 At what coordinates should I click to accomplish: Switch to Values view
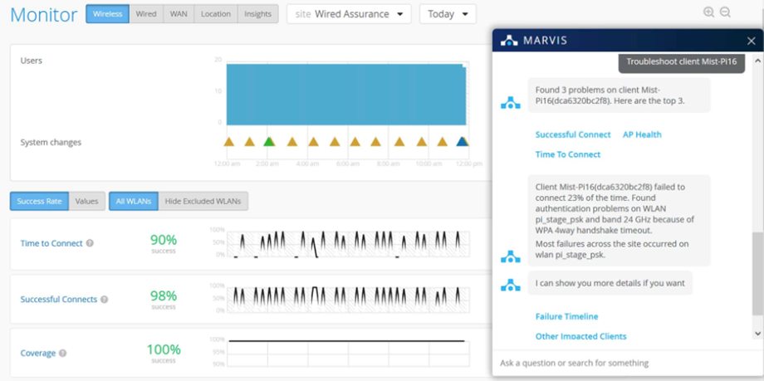click(x=86, y=201)
